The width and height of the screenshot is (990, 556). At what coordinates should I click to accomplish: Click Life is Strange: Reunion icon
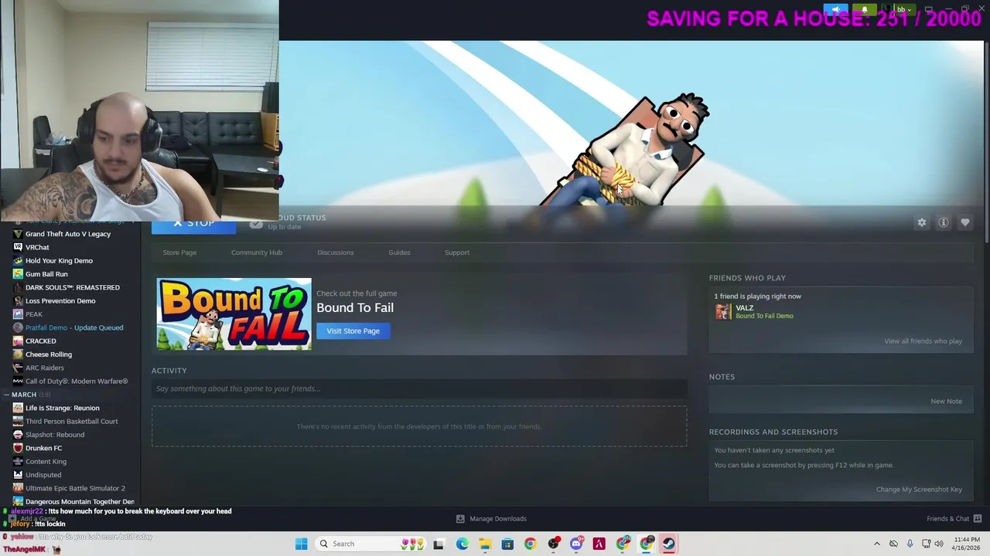coord(18,408)
